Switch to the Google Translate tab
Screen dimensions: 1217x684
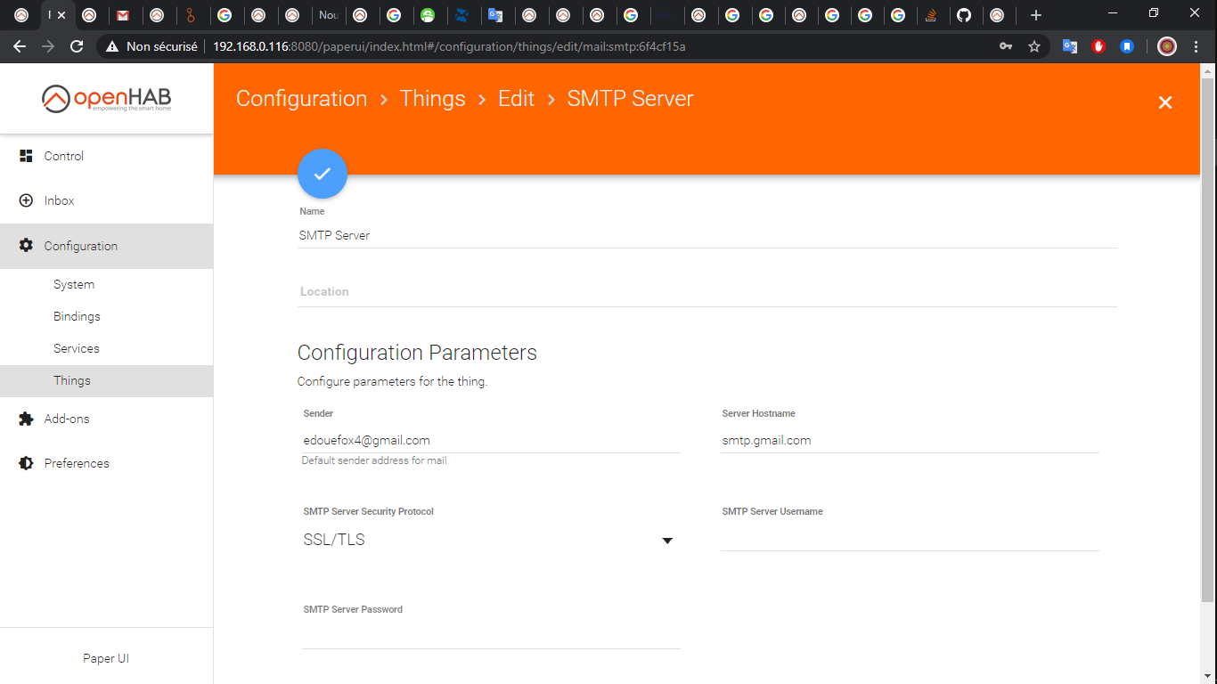[x=495, y=15]
